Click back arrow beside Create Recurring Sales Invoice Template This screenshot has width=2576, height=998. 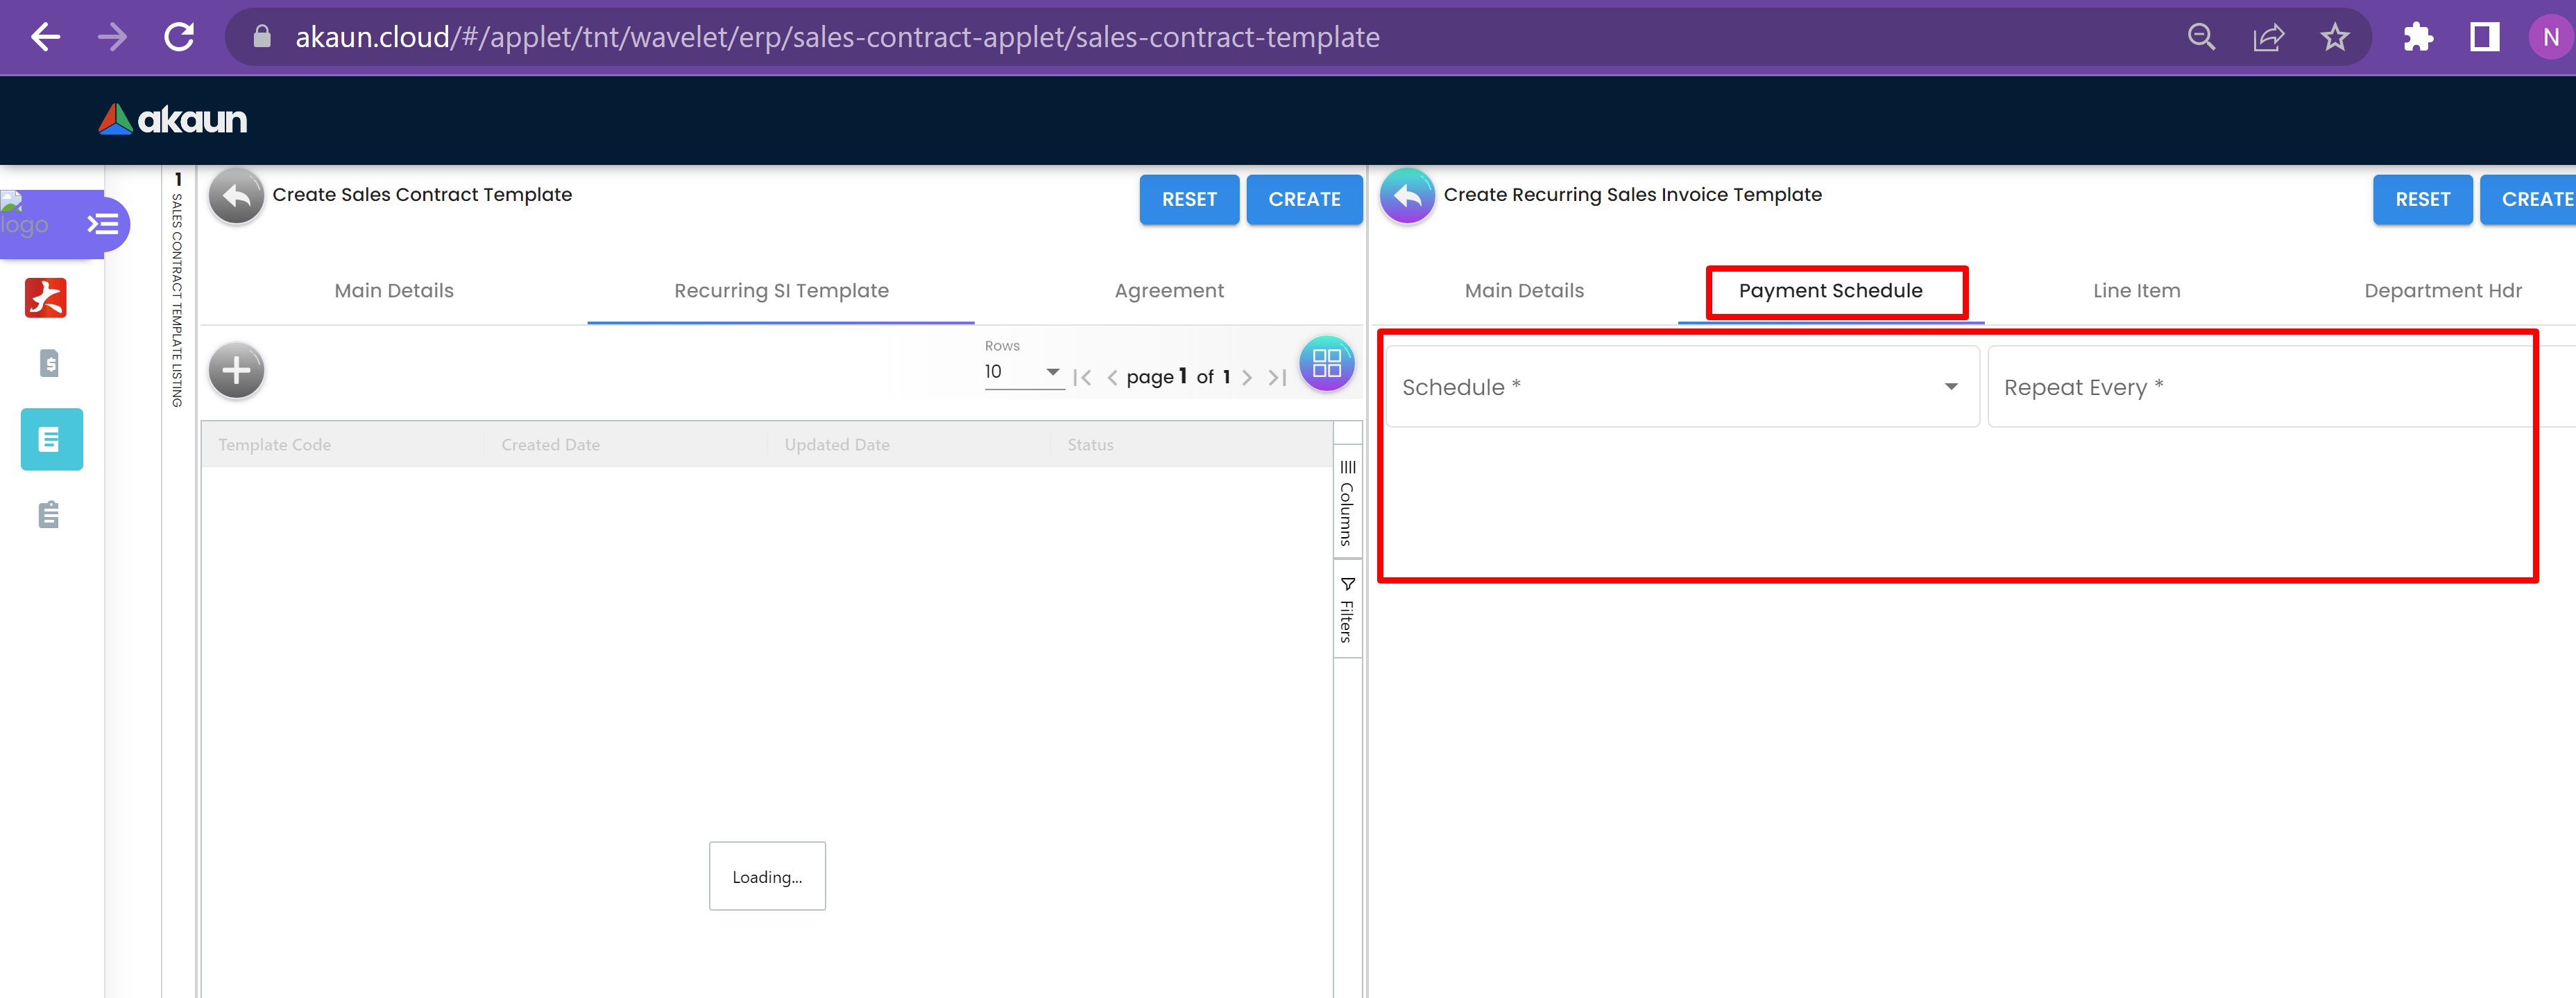[x=1406, y=197]
